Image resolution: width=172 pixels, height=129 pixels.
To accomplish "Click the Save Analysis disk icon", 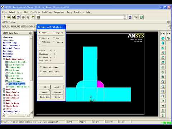I will click(14, 17).
